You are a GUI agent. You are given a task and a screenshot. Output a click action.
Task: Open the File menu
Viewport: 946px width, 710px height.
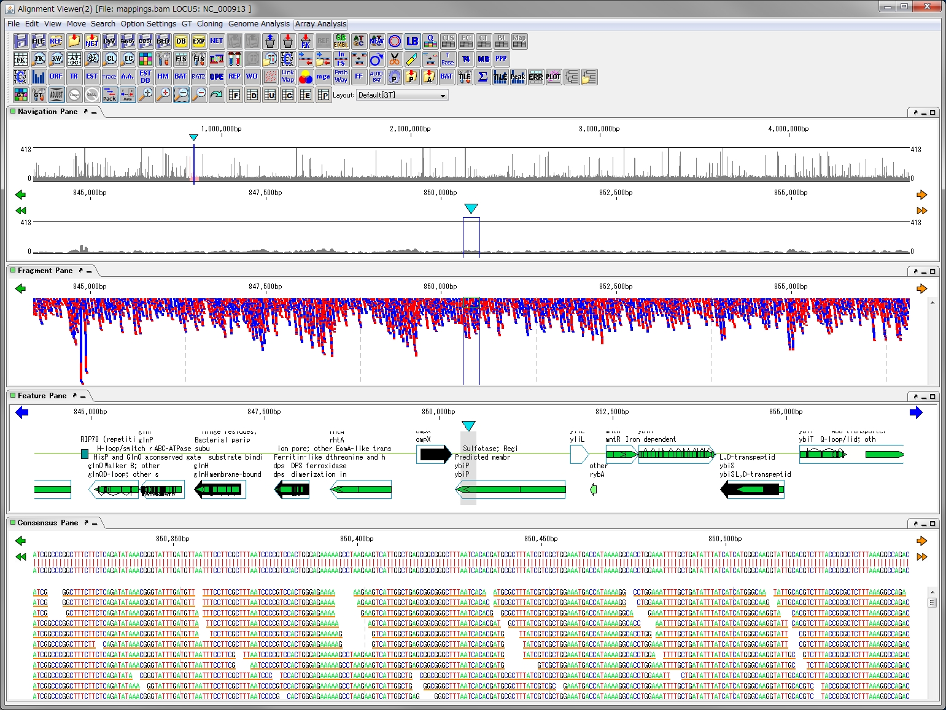click(14, 24)
